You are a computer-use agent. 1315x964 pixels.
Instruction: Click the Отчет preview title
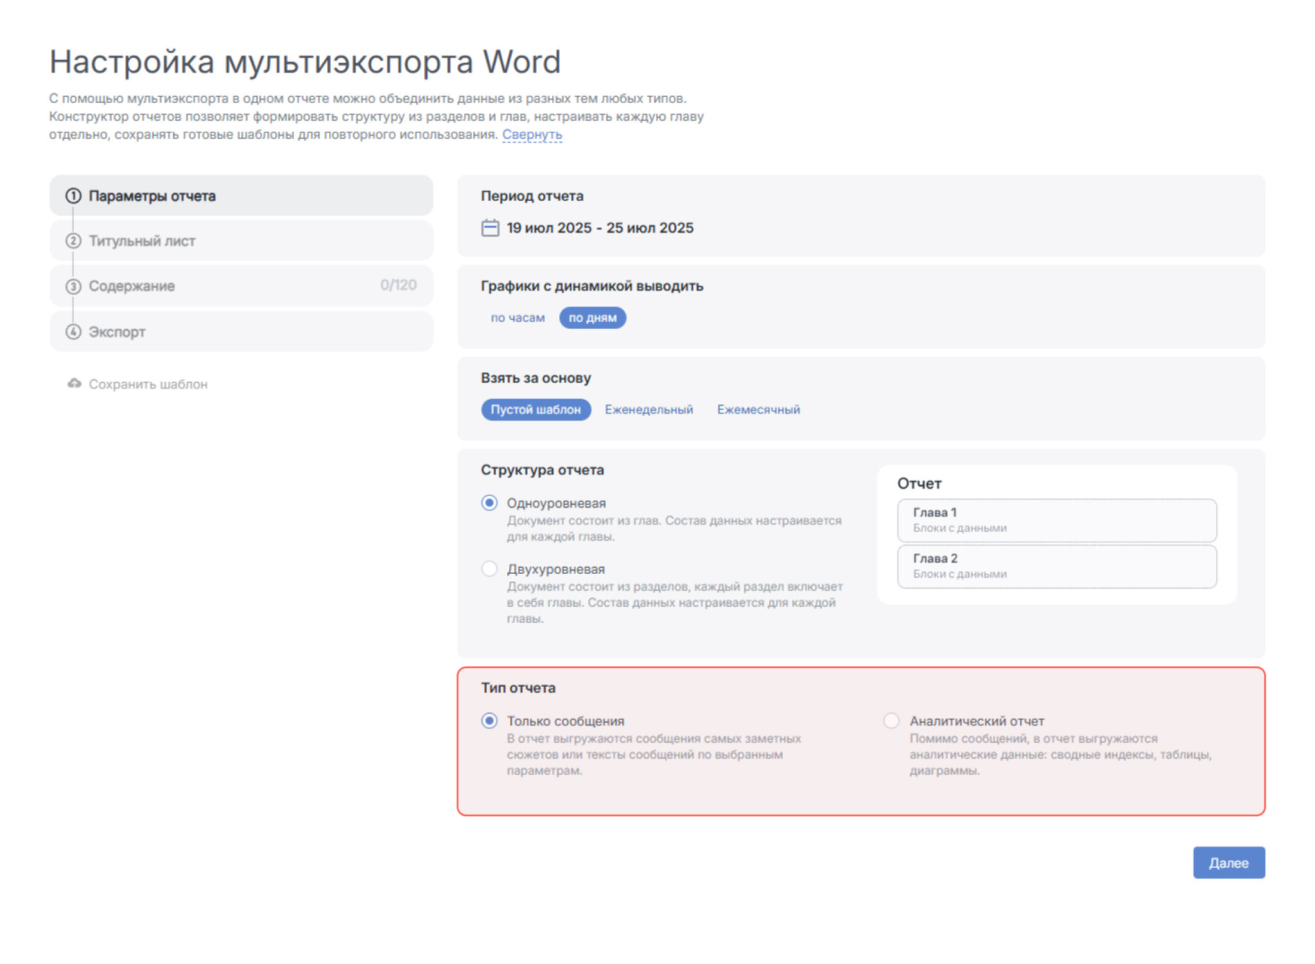(x=919, y=484)
